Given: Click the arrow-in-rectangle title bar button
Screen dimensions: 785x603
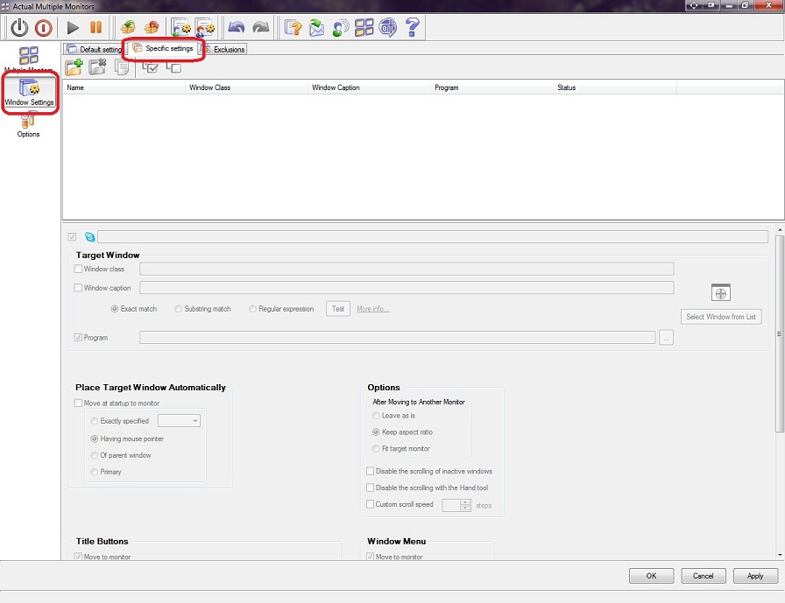Looking at the screenshot, I should point(711,5).
